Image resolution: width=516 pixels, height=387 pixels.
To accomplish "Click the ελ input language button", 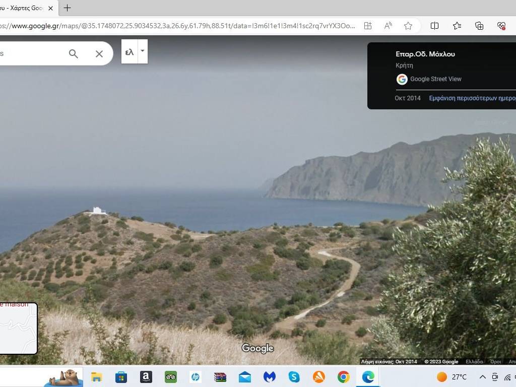I will (130, 52).
